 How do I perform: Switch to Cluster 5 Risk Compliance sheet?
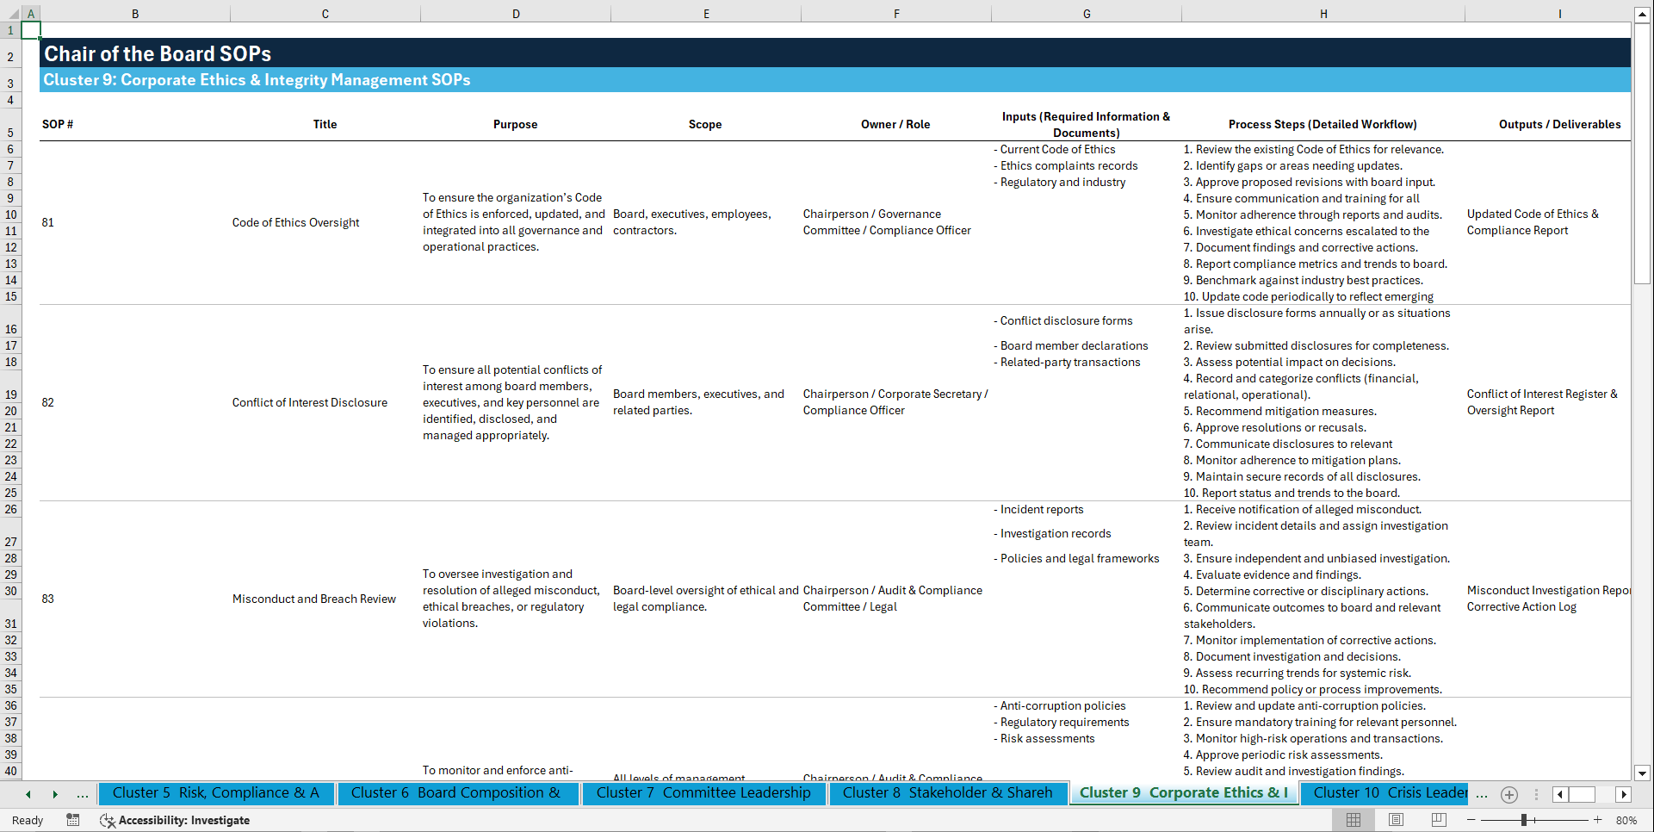point(217,793)
